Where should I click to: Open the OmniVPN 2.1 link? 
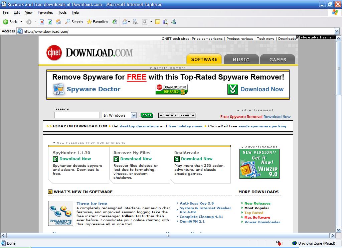[x=192, y=221]
